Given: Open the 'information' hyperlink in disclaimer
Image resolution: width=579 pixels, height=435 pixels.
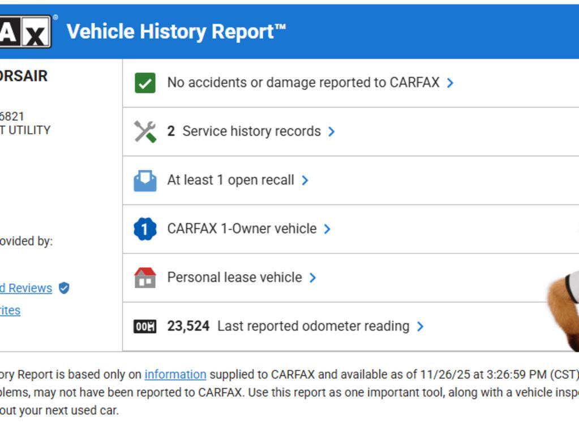Looking at the screenshot, I should click(x=175, y=374).
